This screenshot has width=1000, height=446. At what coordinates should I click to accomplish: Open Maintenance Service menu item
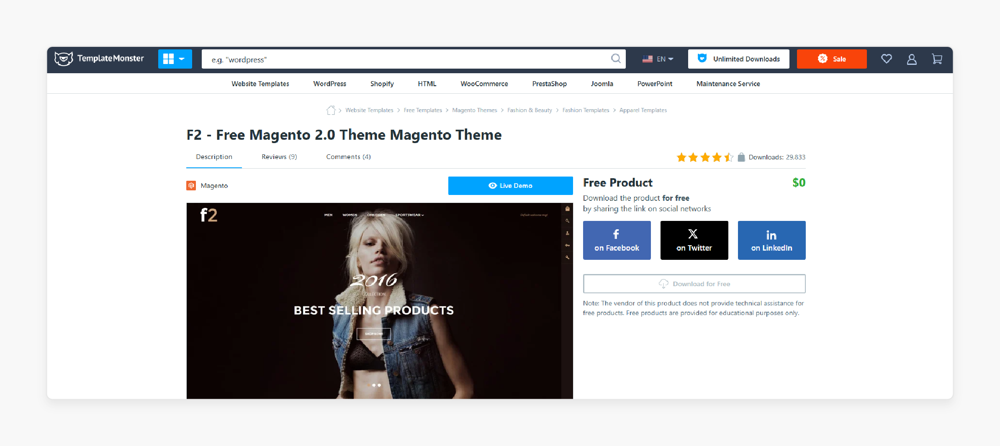(728, 84)
